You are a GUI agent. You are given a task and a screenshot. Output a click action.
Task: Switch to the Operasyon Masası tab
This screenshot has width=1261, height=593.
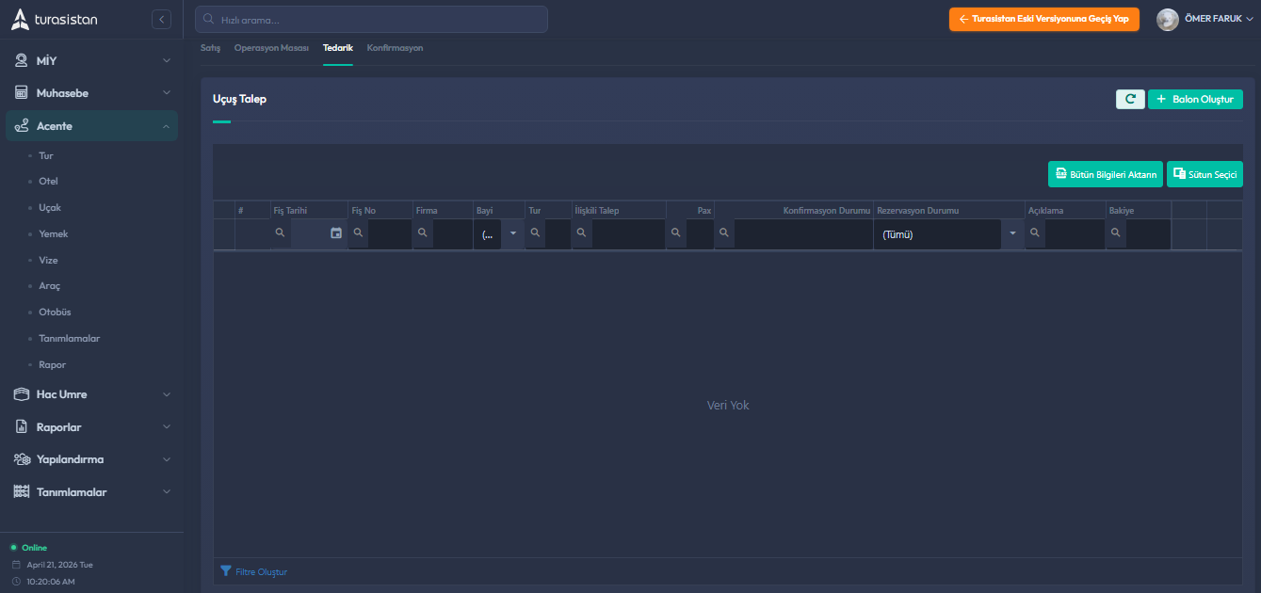[x=271, y=48]
